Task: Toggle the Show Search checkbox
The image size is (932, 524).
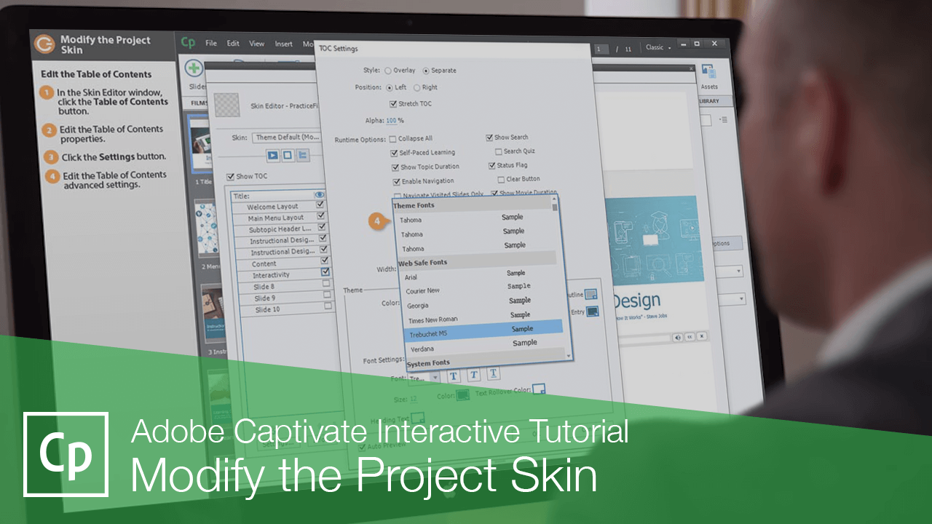Action: click(x=489, y=137)
